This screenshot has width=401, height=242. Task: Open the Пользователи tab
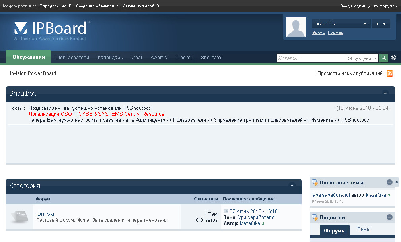click(73, 58)
